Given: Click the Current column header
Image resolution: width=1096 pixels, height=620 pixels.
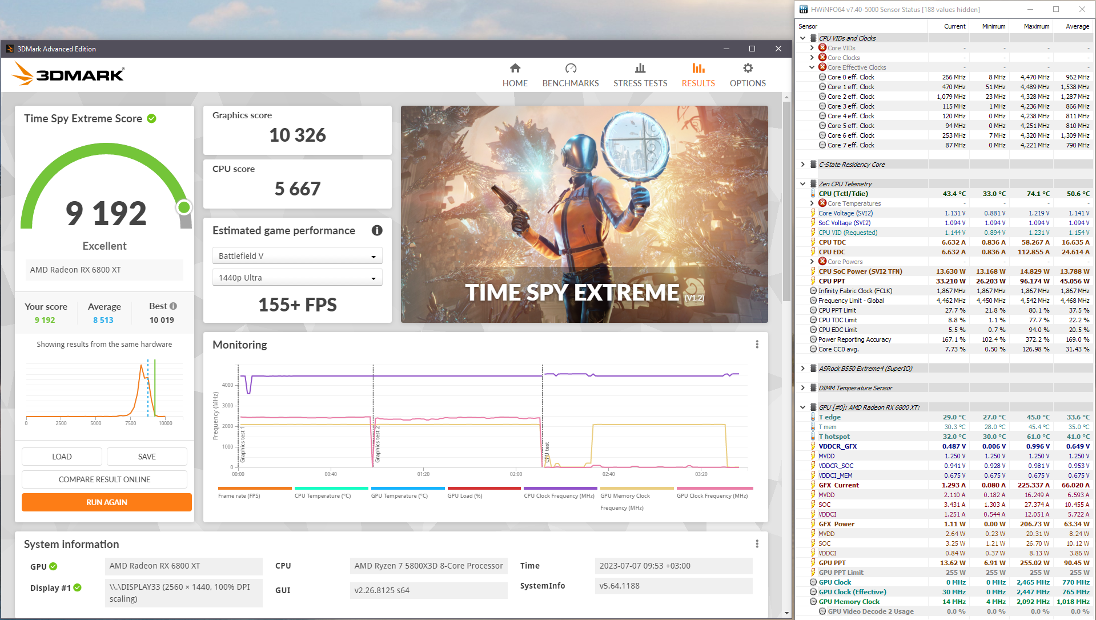Looking at the screenshot, I should click(948, 26).
